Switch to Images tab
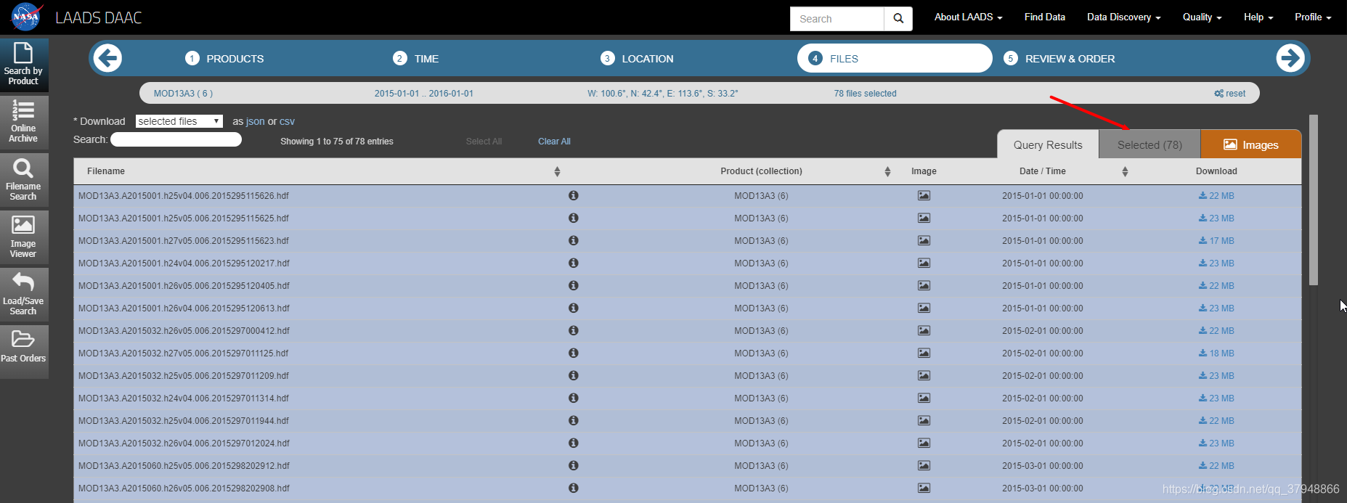This screenshot has height=503, width=1347. pyautogui.click(x=1251, y=144)
